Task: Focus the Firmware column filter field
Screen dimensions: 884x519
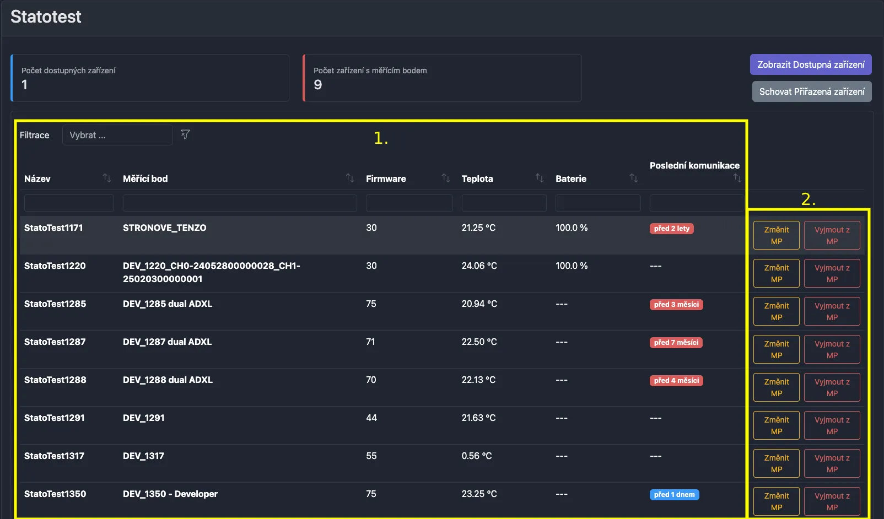Action: coord(409,203)
